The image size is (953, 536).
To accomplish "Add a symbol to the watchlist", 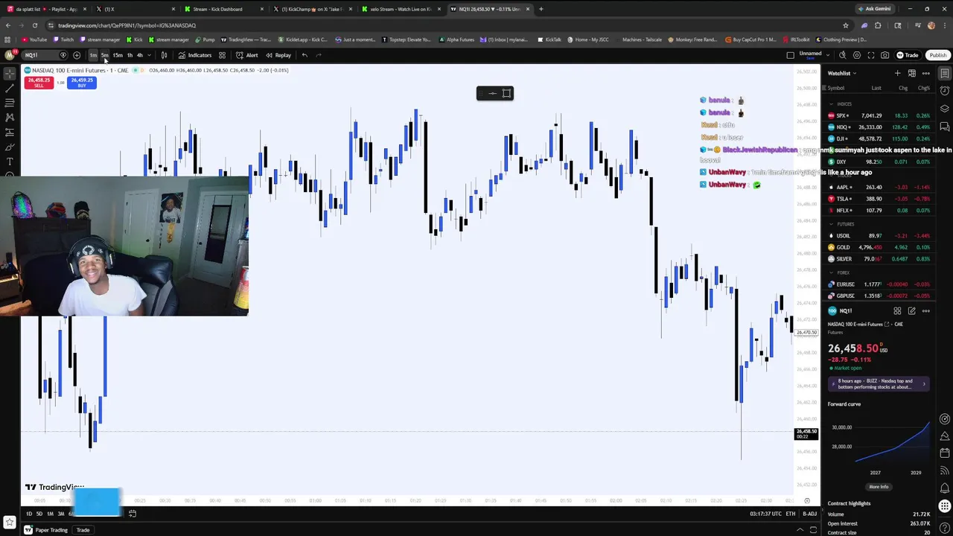I will 897,73.
